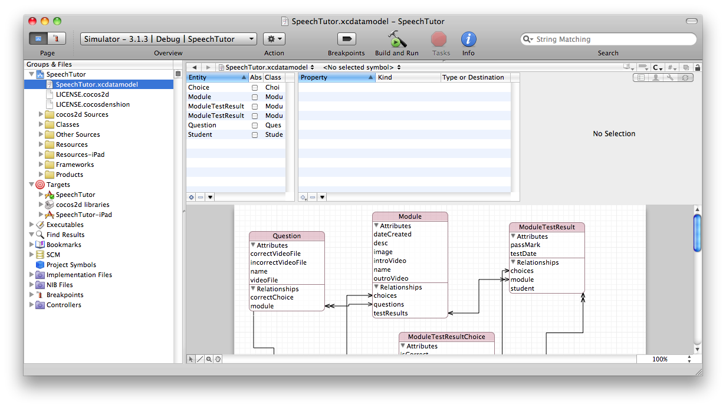Collapse the Targets group
The width and height of the screenshot is (726, 408).
click(31, 185)
